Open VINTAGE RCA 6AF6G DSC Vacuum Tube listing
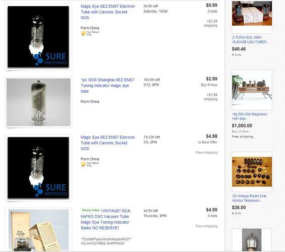Screen dimensions: 285x252 pos(105,219)
